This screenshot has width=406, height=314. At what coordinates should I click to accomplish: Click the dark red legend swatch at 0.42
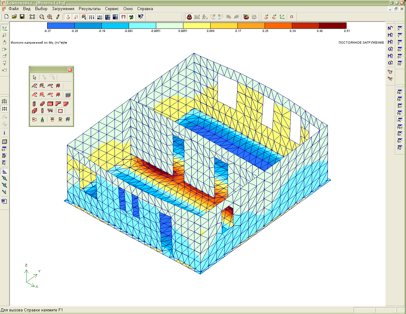click(x=333, y=26)
